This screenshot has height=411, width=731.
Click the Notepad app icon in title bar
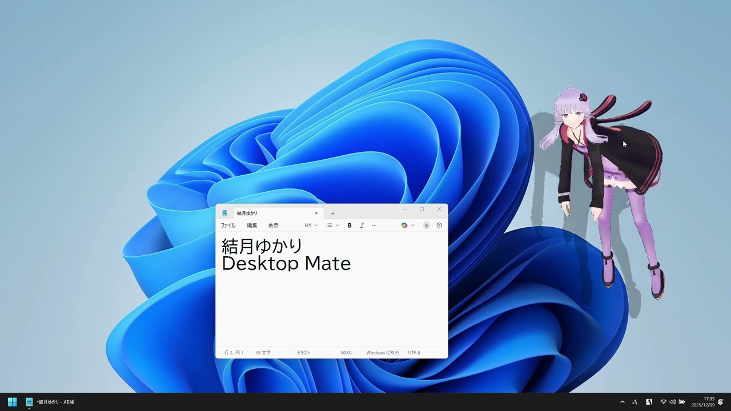224,213
